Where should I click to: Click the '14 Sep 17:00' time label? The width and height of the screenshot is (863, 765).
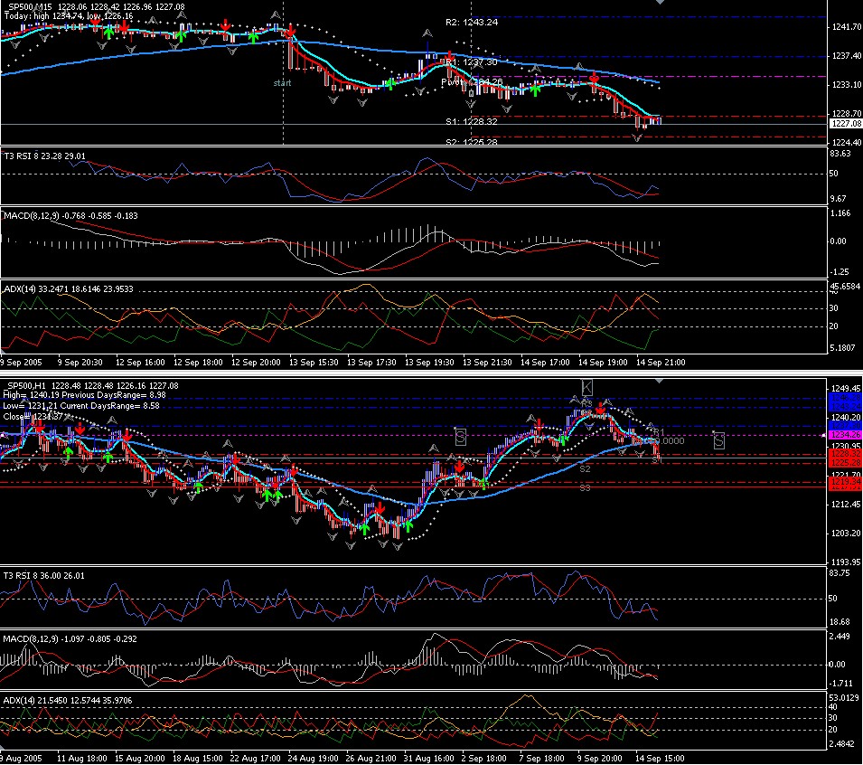click(x=545, y=363)
